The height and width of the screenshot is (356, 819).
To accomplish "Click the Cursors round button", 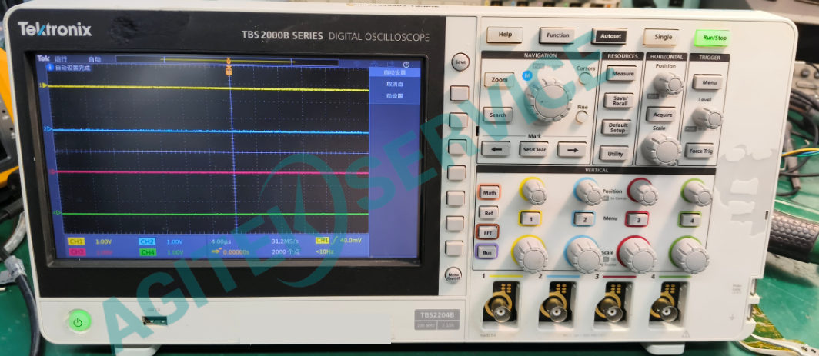I will tap(586, 78).
